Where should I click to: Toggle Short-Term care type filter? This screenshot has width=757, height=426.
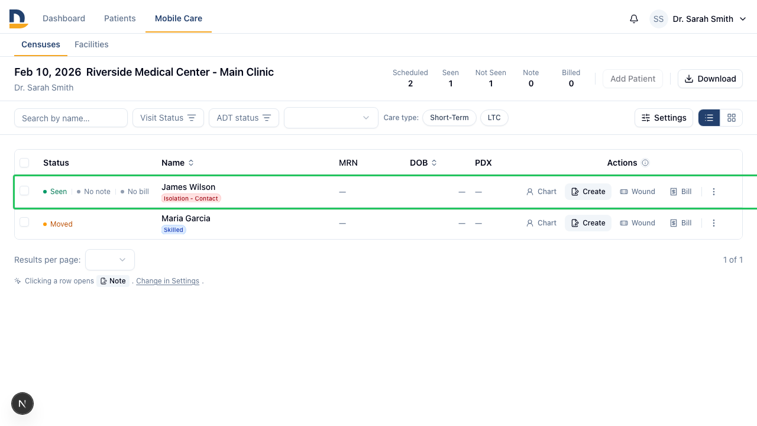pyautogui.click(x=449, y=118)
